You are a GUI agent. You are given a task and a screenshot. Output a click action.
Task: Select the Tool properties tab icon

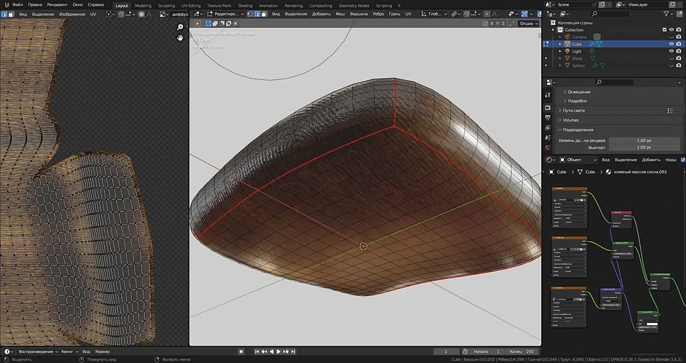[548, 95]
